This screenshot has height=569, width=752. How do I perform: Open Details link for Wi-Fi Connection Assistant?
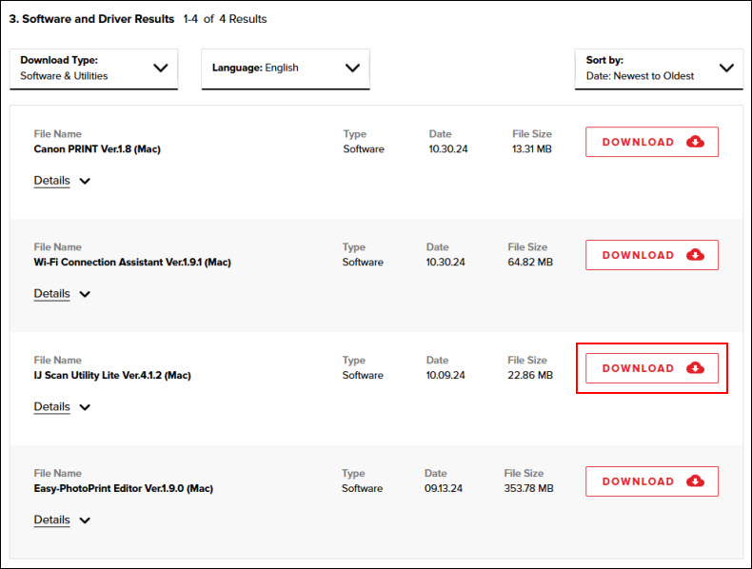point(51,294)
